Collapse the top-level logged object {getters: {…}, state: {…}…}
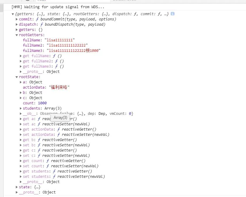 (13, 14)
